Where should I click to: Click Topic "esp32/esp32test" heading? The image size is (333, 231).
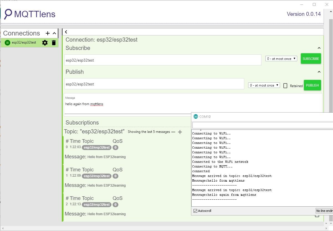pyautogui.click(x=94, y=131)
